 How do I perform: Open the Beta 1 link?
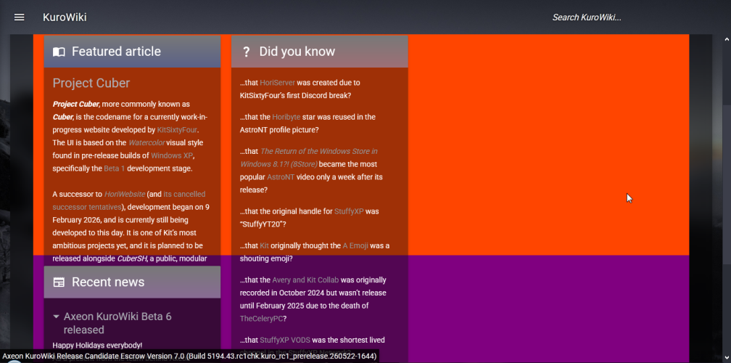click(115, 168)
